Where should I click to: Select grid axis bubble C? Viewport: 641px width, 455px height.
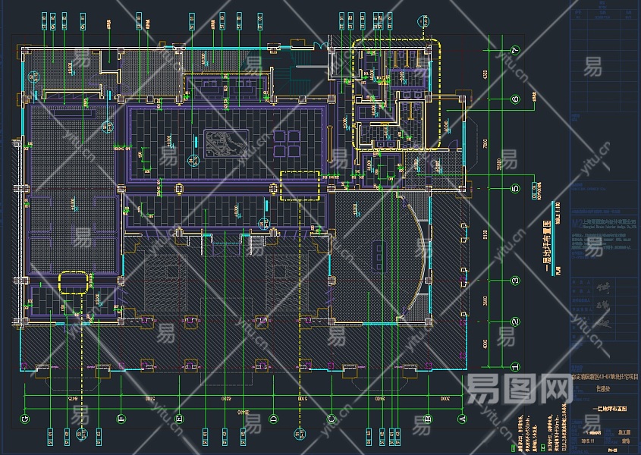tap(331, 419)
